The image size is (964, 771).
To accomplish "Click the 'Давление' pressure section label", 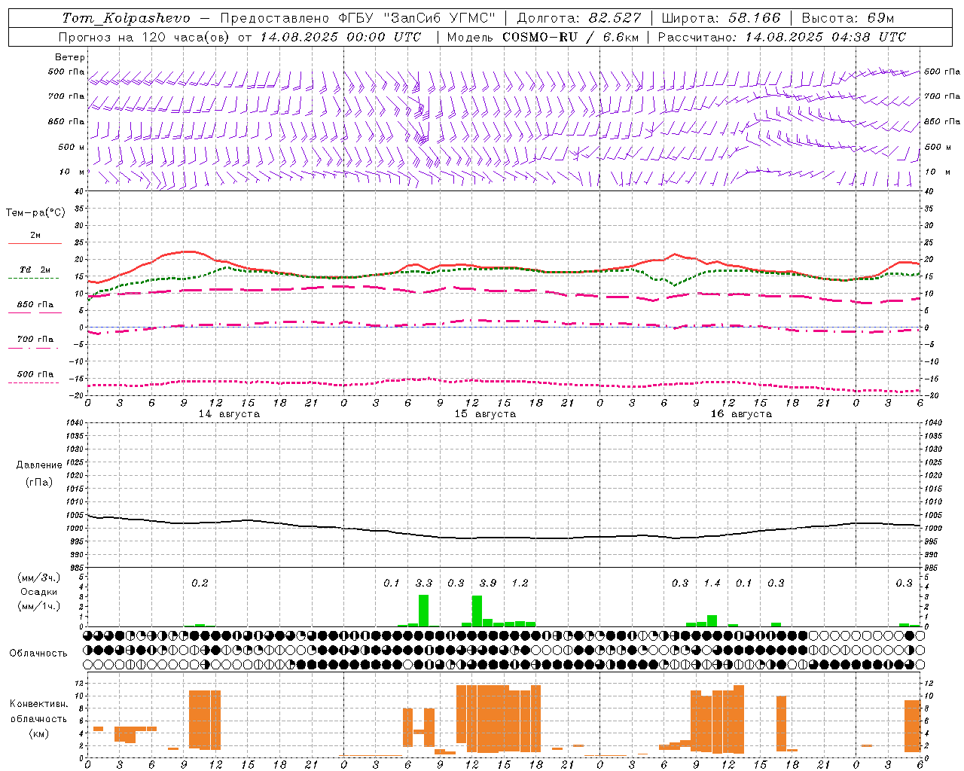I will pos(39,465).
